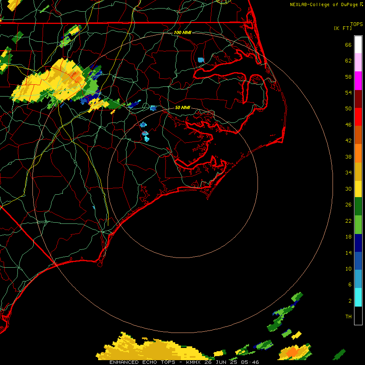The height and width of the screenshot is (365, 365).
Task: Click the legend value 58
Action: (x=348, y=77)
